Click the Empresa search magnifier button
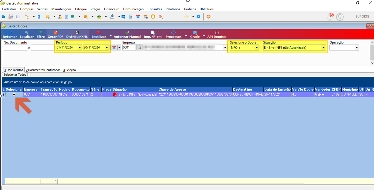Screen dimensions: 374x190 click(139, 47)
